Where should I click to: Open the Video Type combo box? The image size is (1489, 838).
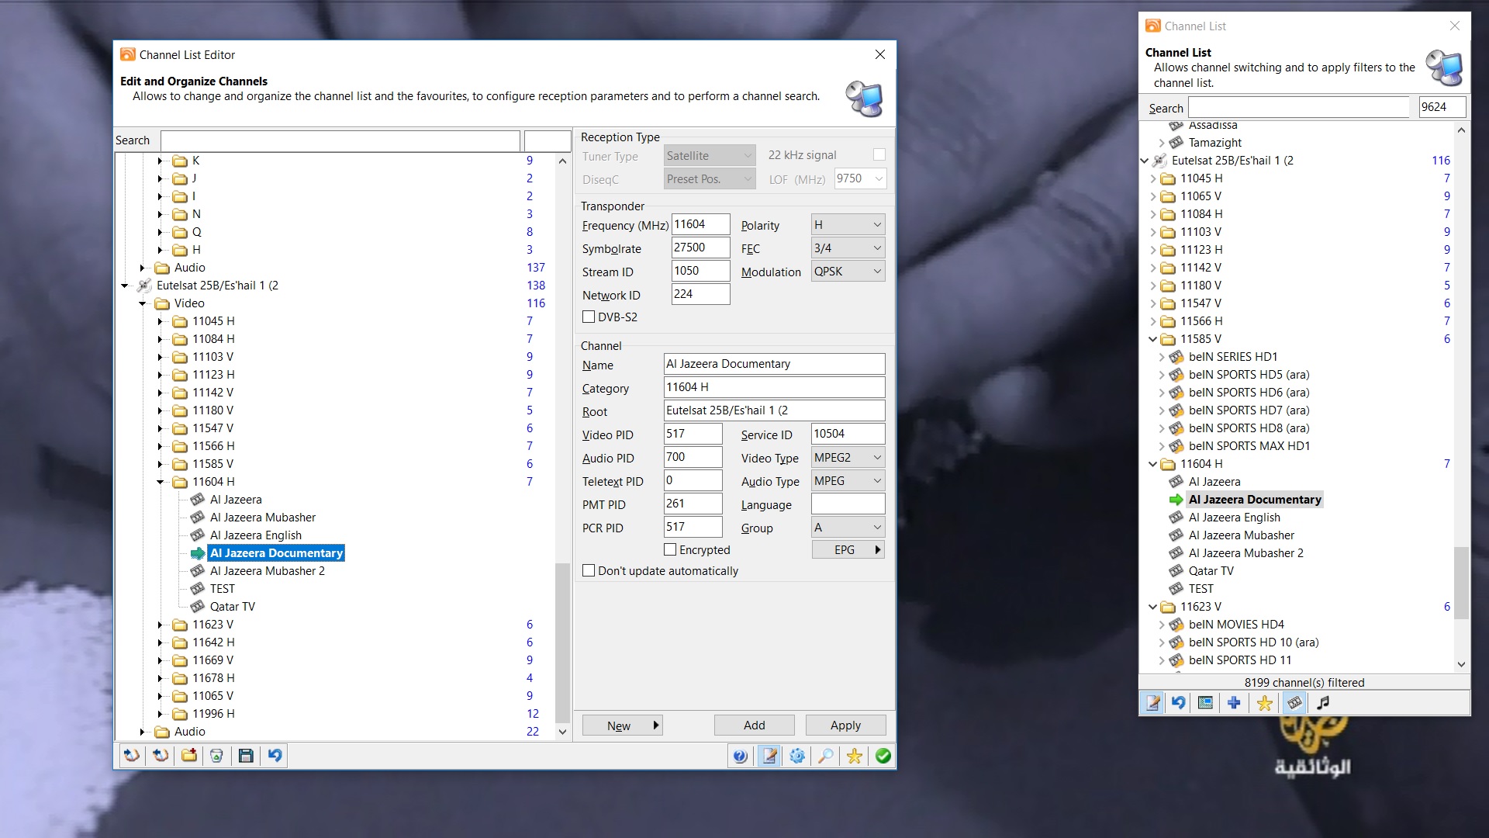click(x=848, y=458)
